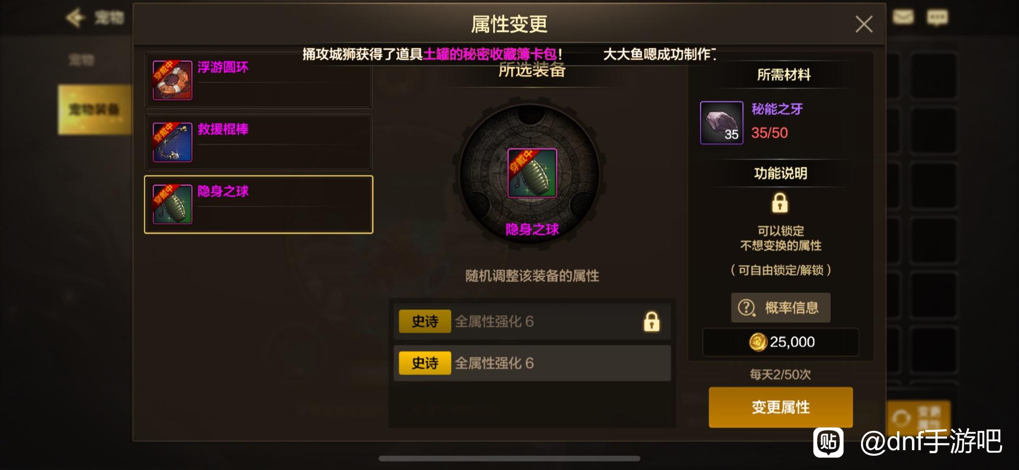Click the gold coin icon beside 25,000

click(x=758, y=342)
